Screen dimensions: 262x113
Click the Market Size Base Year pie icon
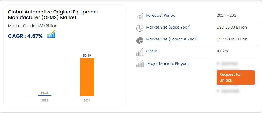140,28
